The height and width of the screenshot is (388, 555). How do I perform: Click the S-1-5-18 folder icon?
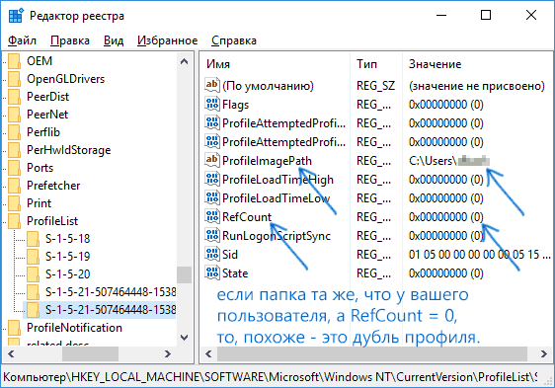click(33, 239)
